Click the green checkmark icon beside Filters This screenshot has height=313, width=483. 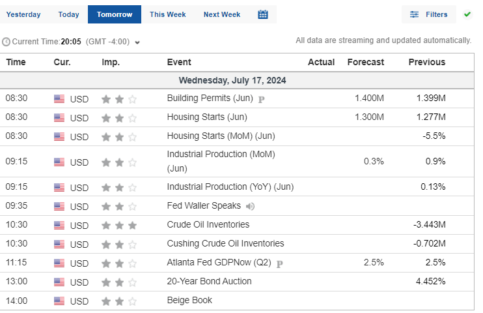(467, 14)
